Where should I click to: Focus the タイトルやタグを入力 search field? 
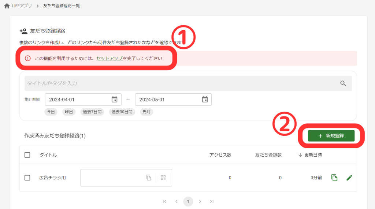(x=179, y=83)
